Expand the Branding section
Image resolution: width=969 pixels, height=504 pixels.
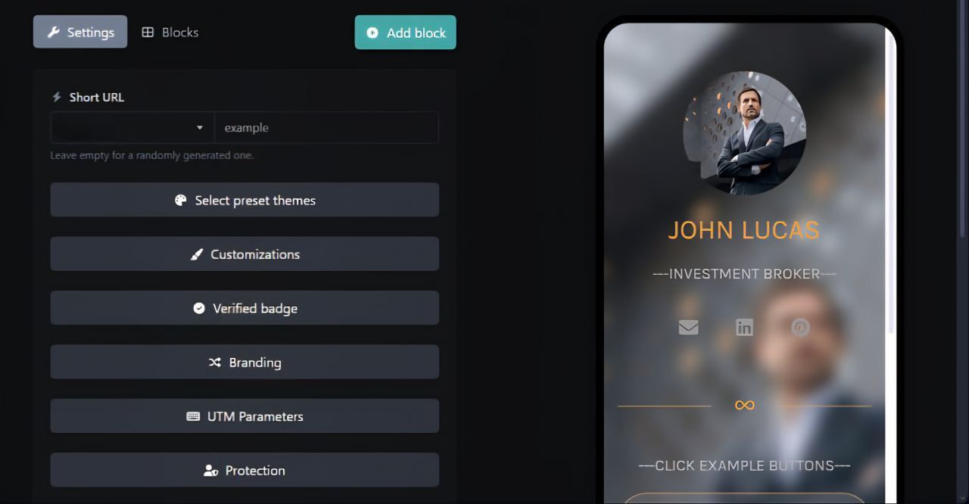click(245, 362)
